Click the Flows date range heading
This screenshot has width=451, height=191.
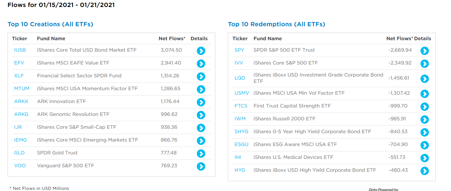click(x=61, y=5)
